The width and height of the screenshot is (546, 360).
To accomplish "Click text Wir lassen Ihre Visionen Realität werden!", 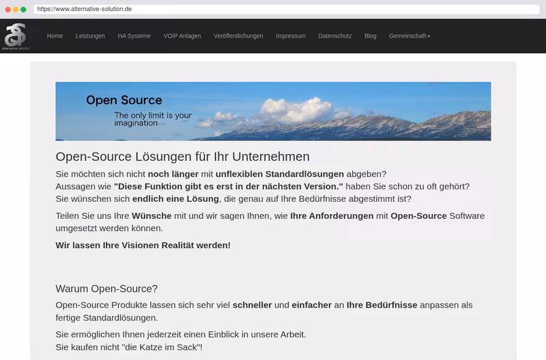I will tap(143, 245).
